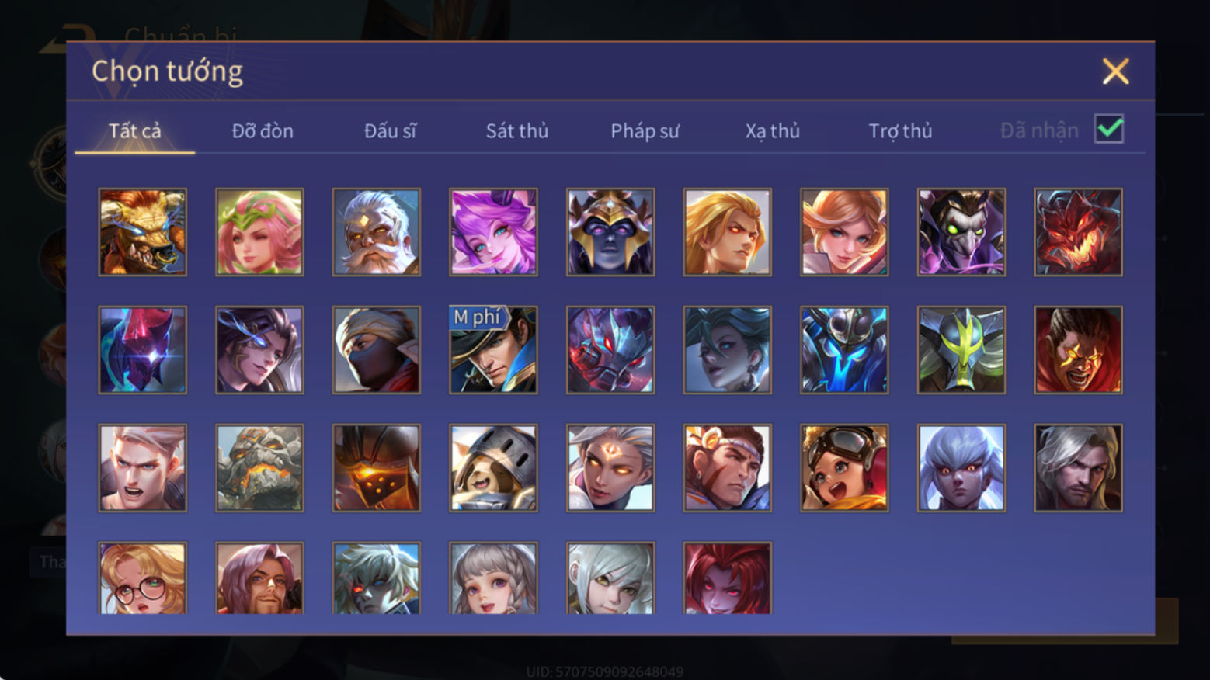The height and width of the screenshot is (680, 1210).
Task: Choose the raccoon in knight helmet hero
Action: [x=493, y=468]
